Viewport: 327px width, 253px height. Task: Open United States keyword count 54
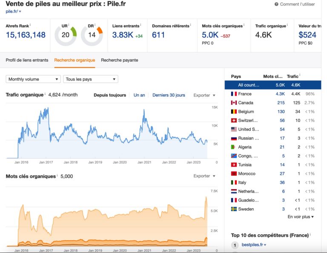coord(282,129)
